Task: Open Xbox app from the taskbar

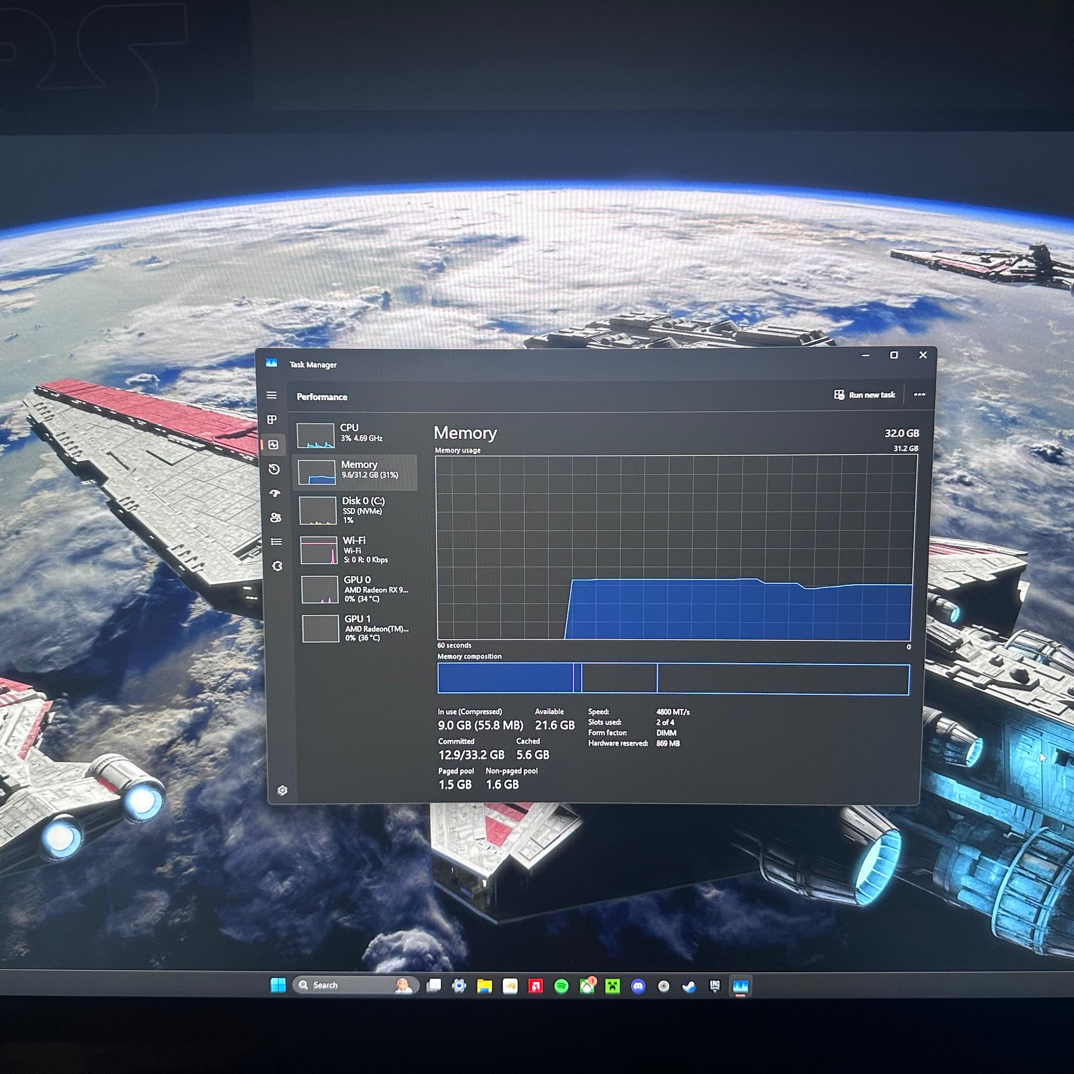Action: pos(587,985)
